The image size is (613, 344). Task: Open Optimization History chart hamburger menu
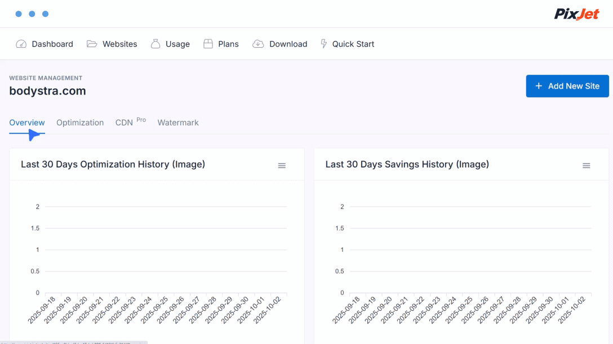[282, 165]
